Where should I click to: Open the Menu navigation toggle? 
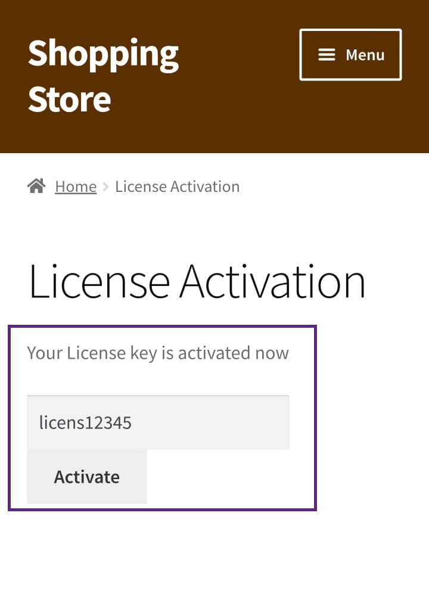350,54
